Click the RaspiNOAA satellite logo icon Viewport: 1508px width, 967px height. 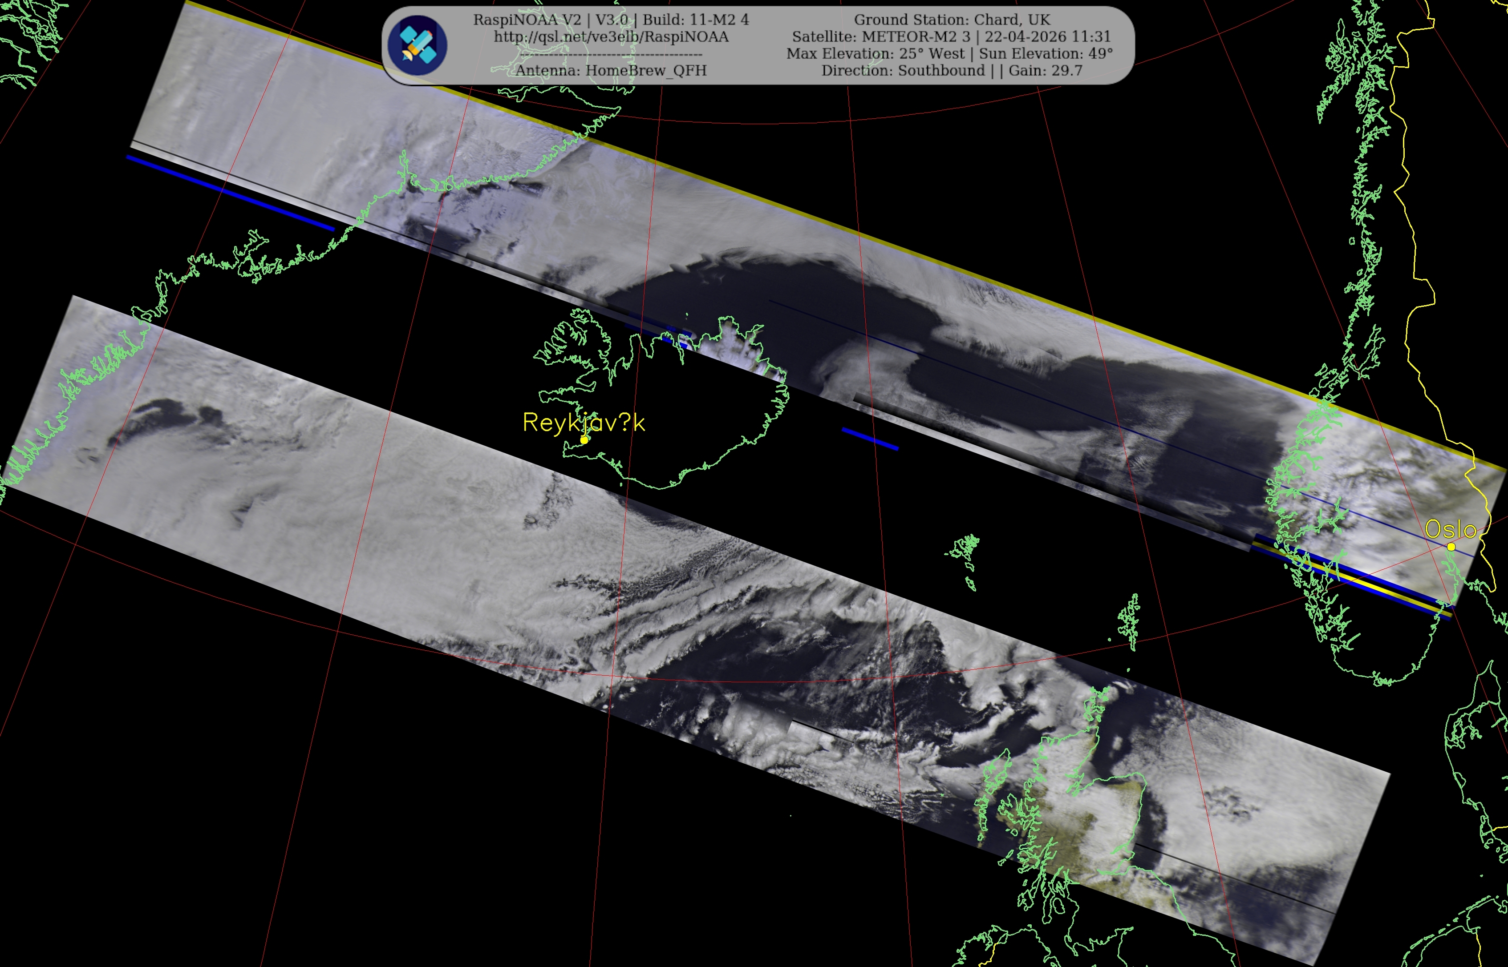click(417, 45)
